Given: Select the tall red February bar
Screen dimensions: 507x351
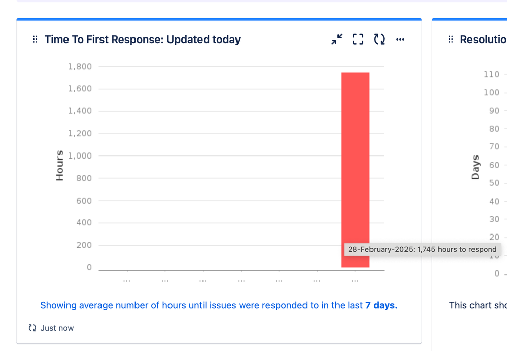Looking at the screenshot, I should pos(355,152).
